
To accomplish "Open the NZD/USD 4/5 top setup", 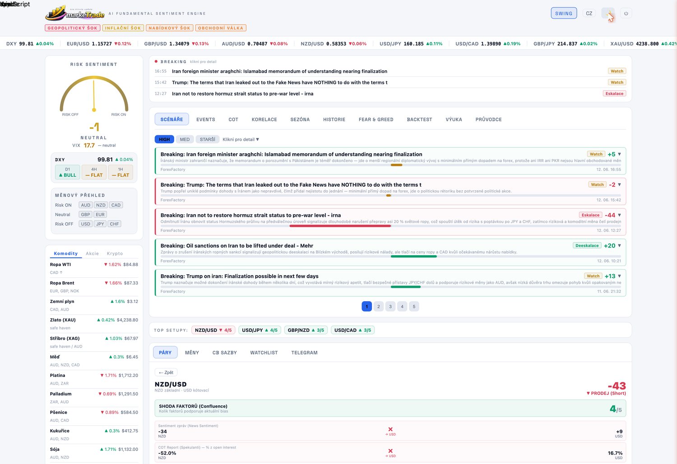I will click(x=213, y=330).
